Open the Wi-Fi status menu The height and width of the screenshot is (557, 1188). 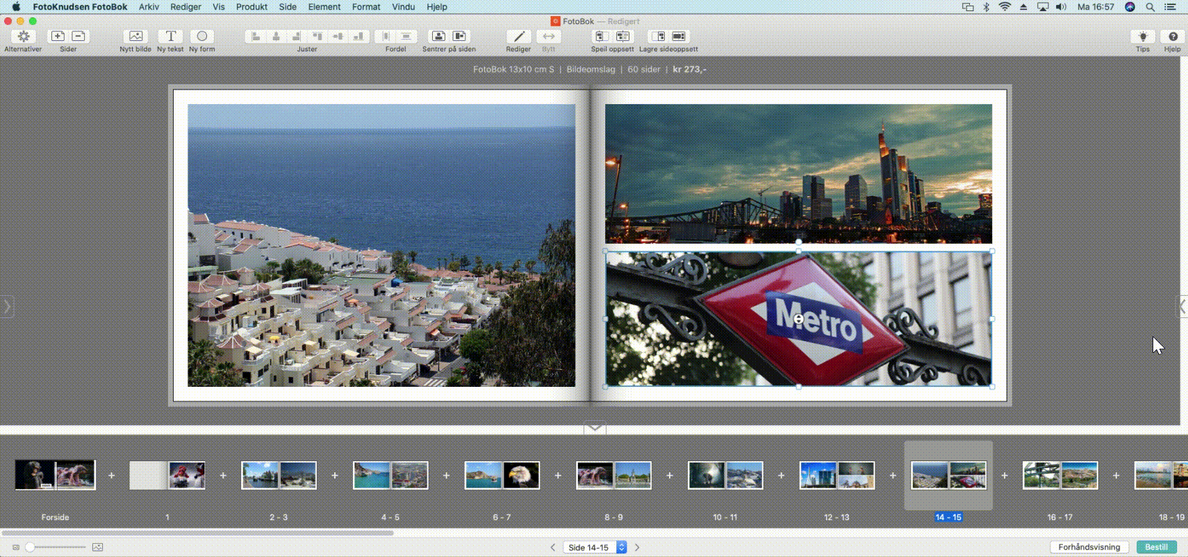1005,7
